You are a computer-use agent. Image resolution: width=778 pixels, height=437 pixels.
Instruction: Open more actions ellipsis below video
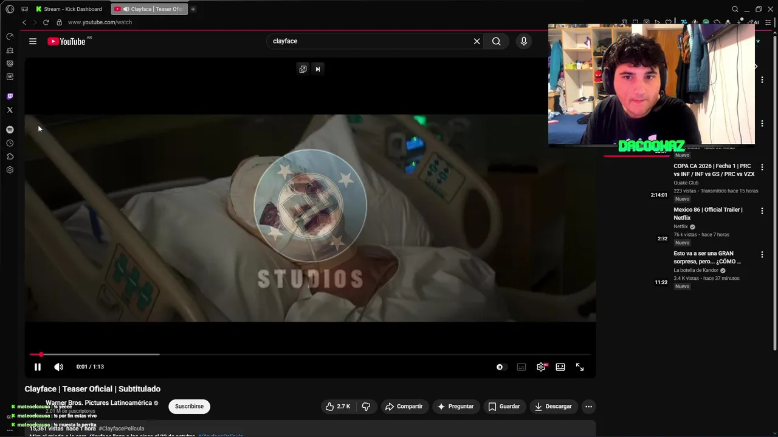588,406
